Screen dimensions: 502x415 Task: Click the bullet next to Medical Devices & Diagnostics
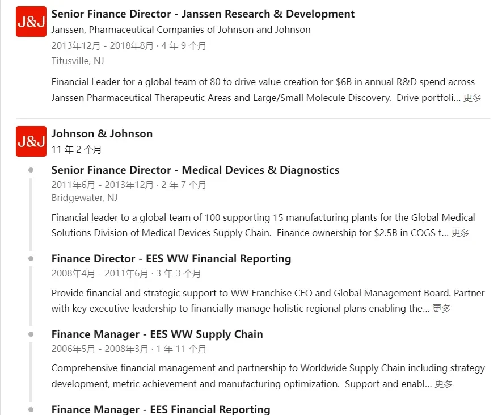click(x=31, y=170)
